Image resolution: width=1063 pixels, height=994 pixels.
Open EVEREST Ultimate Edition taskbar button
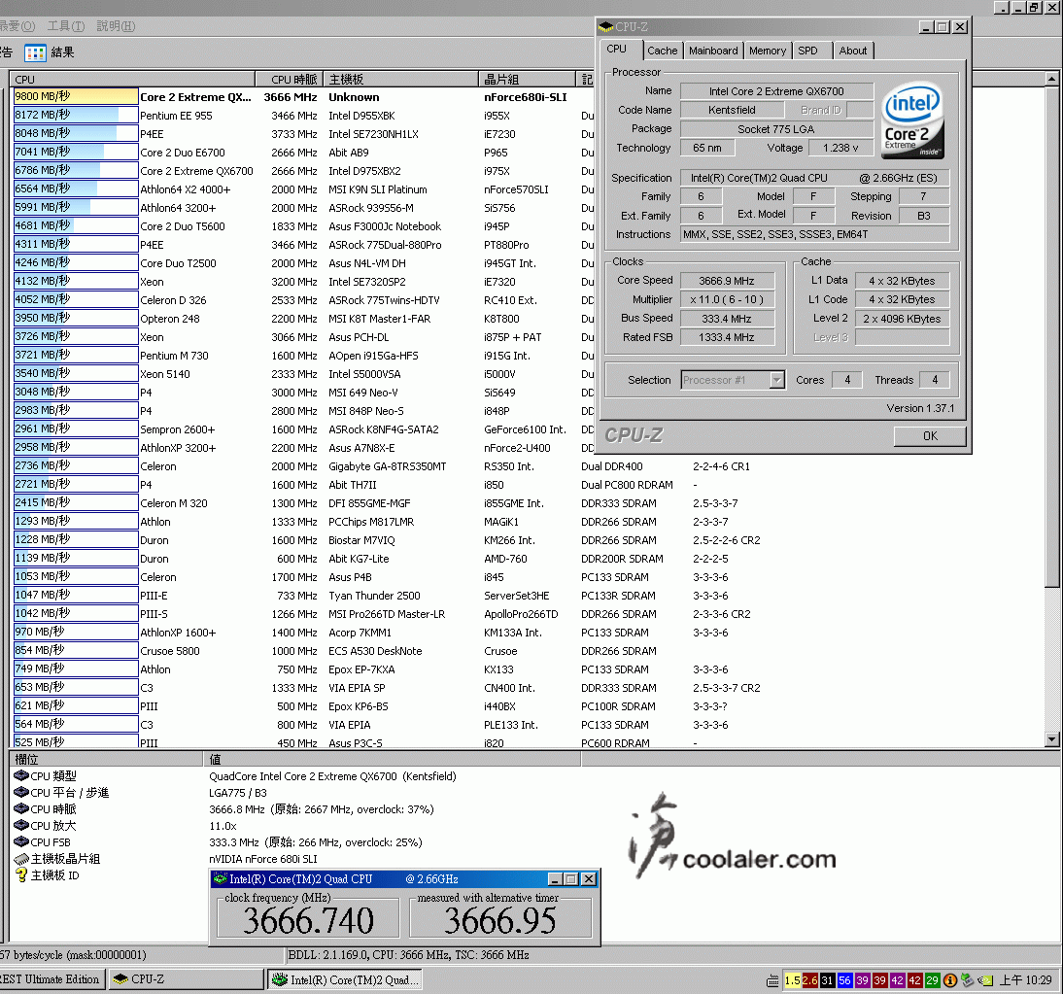click(x=52, y=979)
